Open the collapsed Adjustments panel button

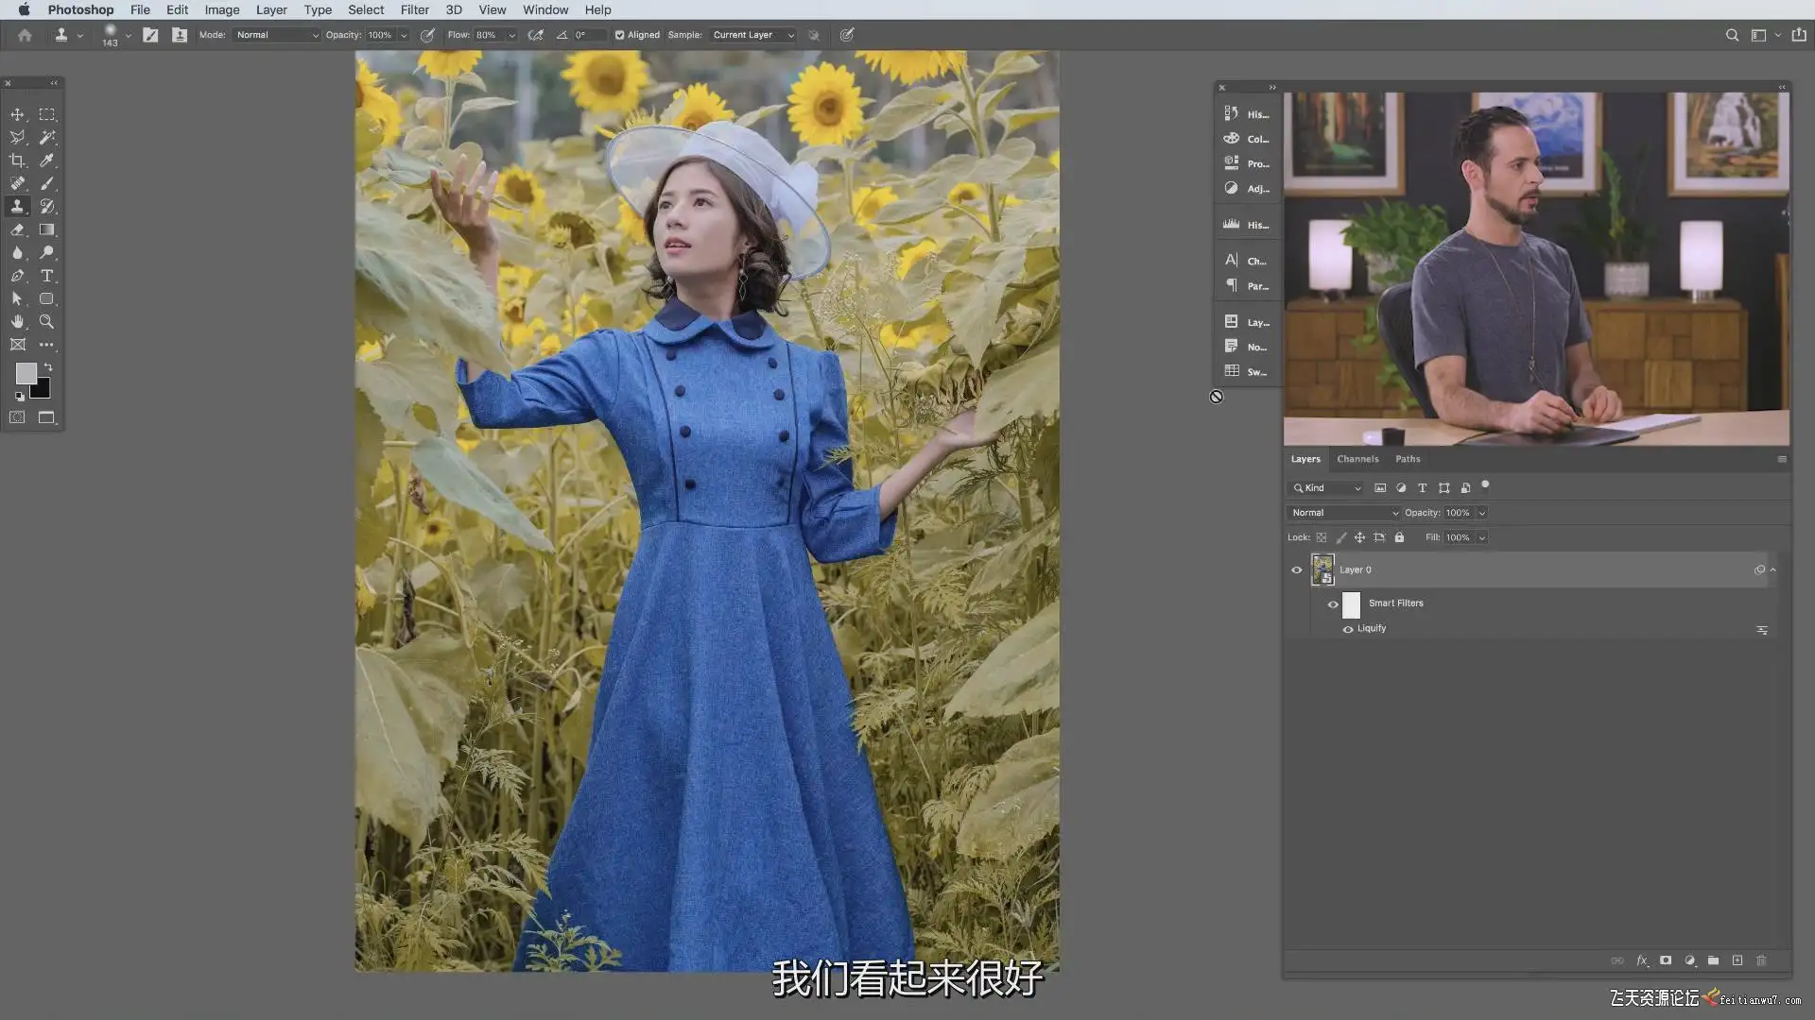(x=1247, y=188)
